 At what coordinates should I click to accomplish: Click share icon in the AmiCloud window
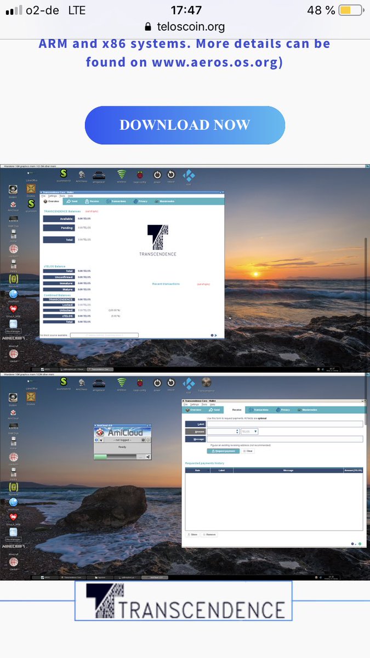pos(148,457)
